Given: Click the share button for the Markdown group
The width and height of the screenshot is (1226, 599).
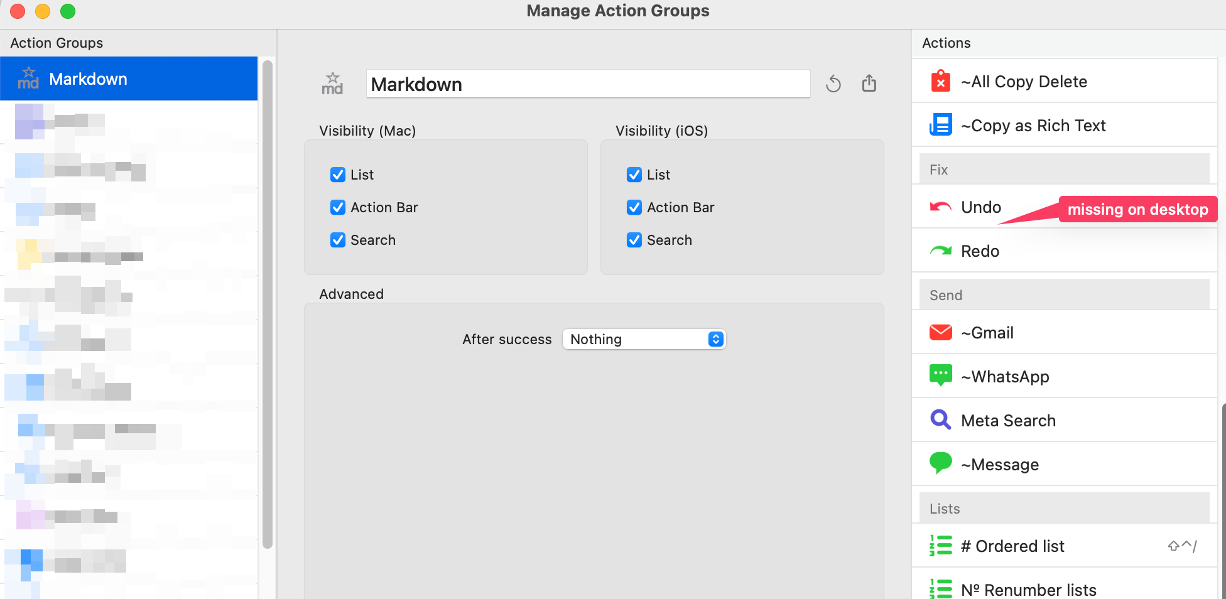Looking at the screenshot, I should 869,82.
